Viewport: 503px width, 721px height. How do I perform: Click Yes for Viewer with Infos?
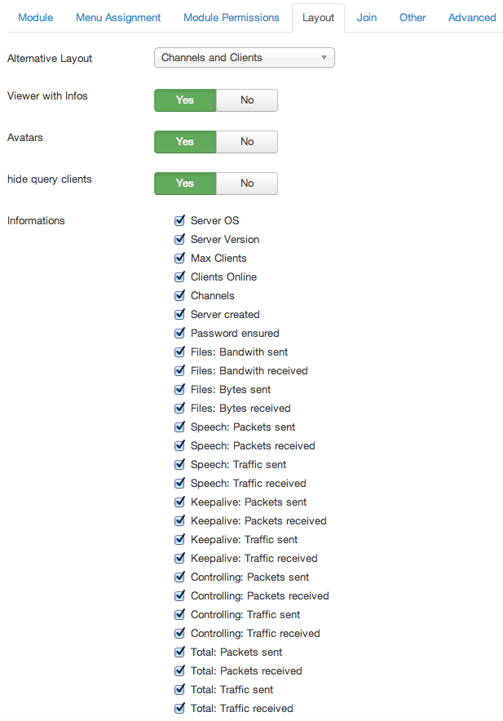click(185, 100)
